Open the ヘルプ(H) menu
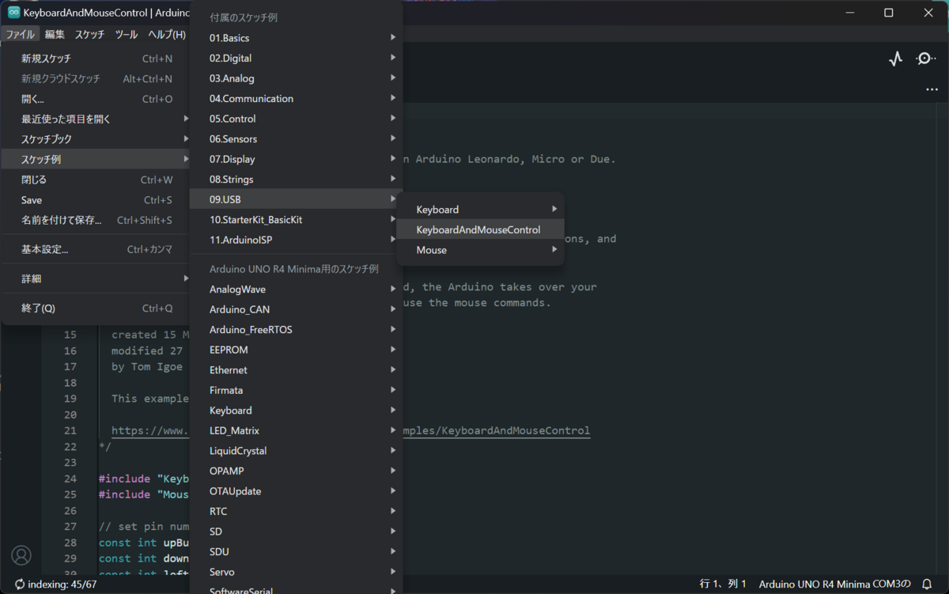This screenshot has width=949, height=594. (167, 34)
